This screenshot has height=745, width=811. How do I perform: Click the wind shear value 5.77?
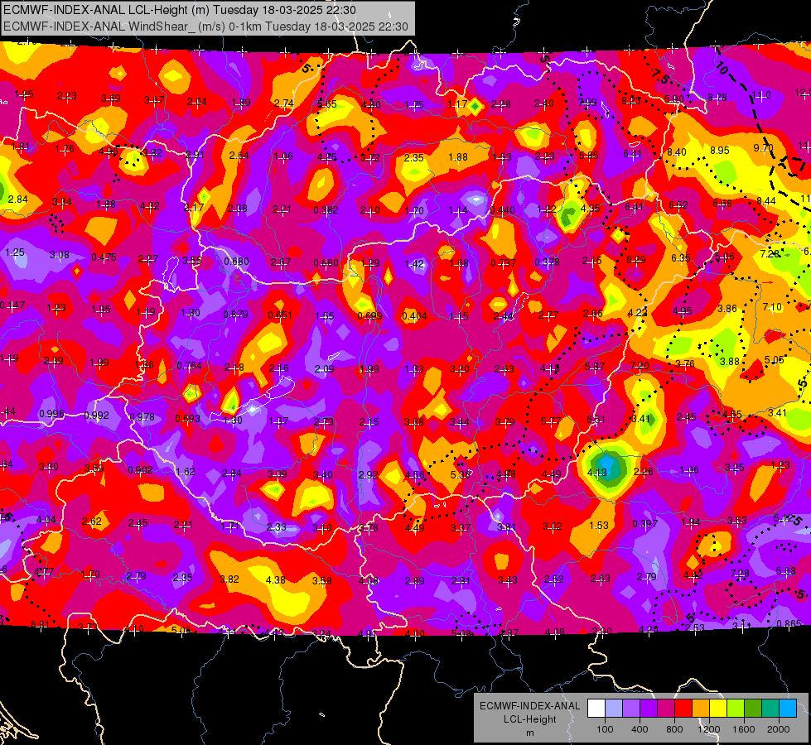point(550,421)
